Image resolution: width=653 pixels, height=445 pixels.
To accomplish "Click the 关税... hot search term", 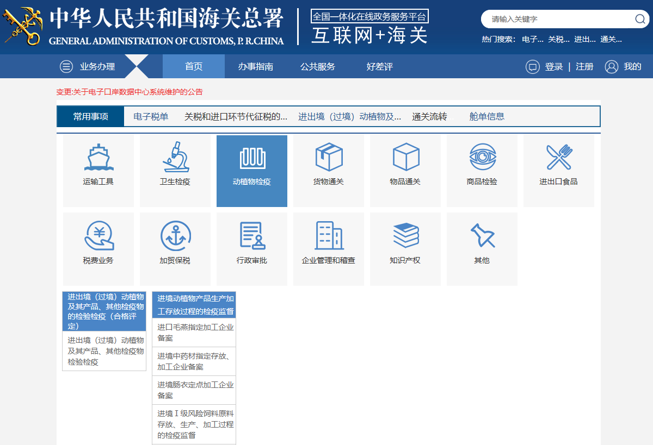I will (559, 39).
